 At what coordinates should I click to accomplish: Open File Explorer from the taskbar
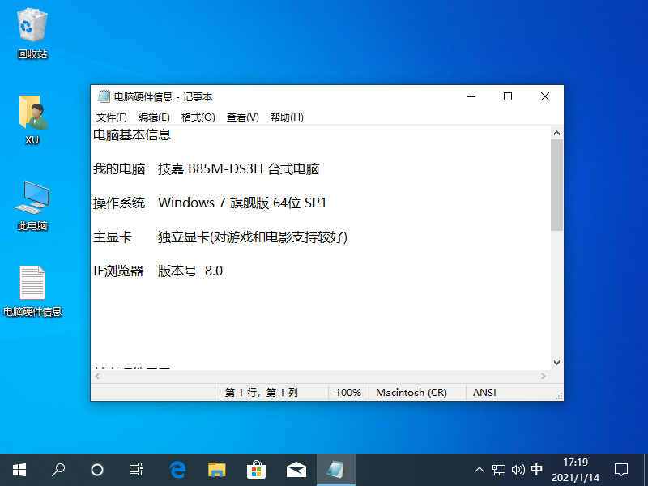coord(216,469)
